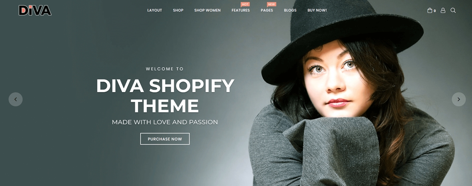Click the DIVA logo
Screen dimensions: 472x186
pos(35,10)
